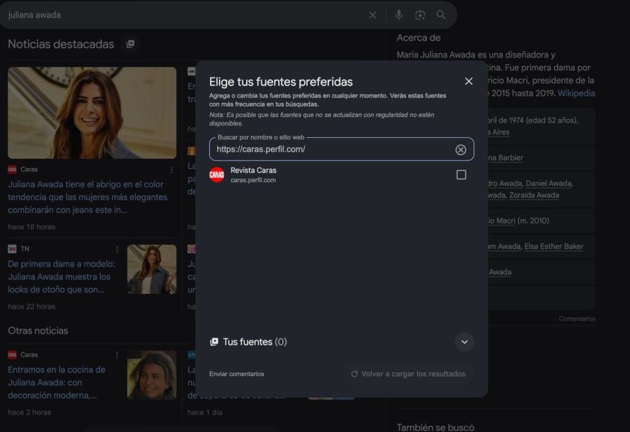The image size is (630, 432).
Task: Open Juliana Awada large news photo
Action: coord(92,113)
